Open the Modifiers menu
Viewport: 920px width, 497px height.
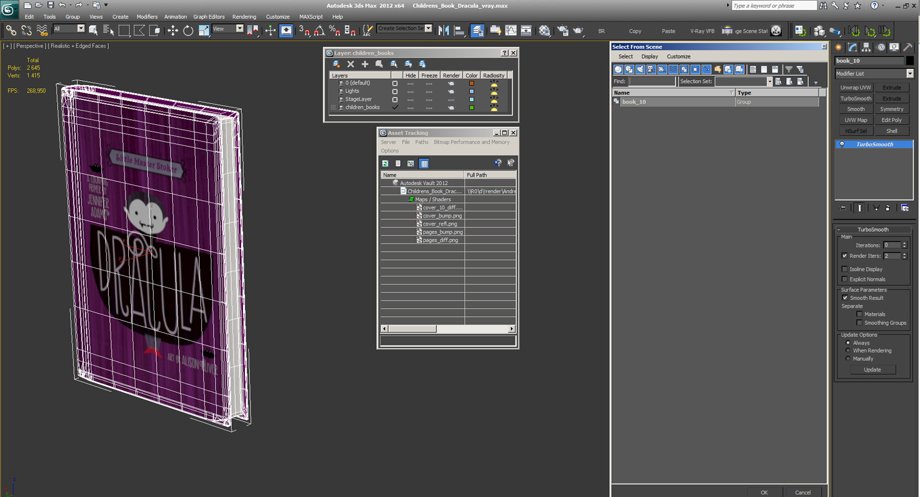click(147, 17)
